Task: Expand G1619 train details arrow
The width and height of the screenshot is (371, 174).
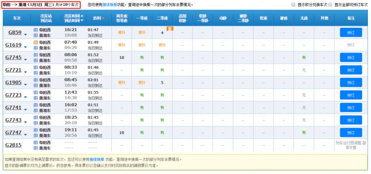Action: (25, 47)
